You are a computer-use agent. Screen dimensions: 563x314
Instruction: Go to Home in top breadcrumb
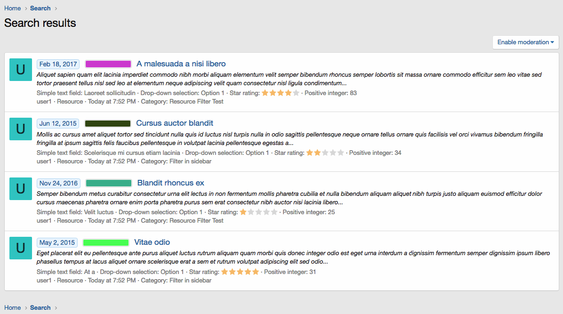point(13,8)
